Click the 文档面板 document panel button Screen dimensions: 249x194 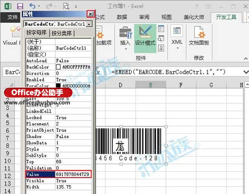[199, 36]
